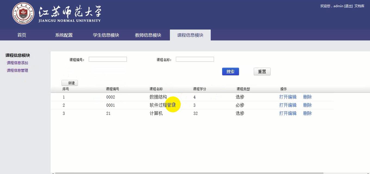The height and width of the screenshot is (174, 370).
Task: Open the 系统配置 module tab
Action: point(64,35)
